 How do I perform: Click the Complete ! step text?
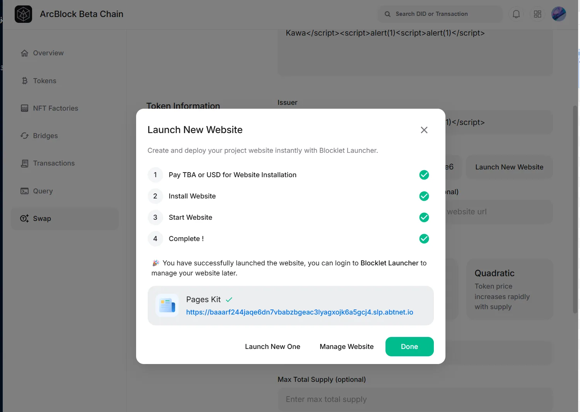(186, 239)
